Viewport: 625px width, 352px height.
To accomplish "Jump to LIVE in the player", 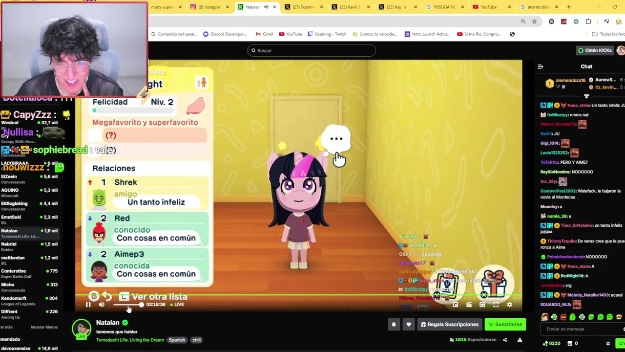I will tap(177, 305).
